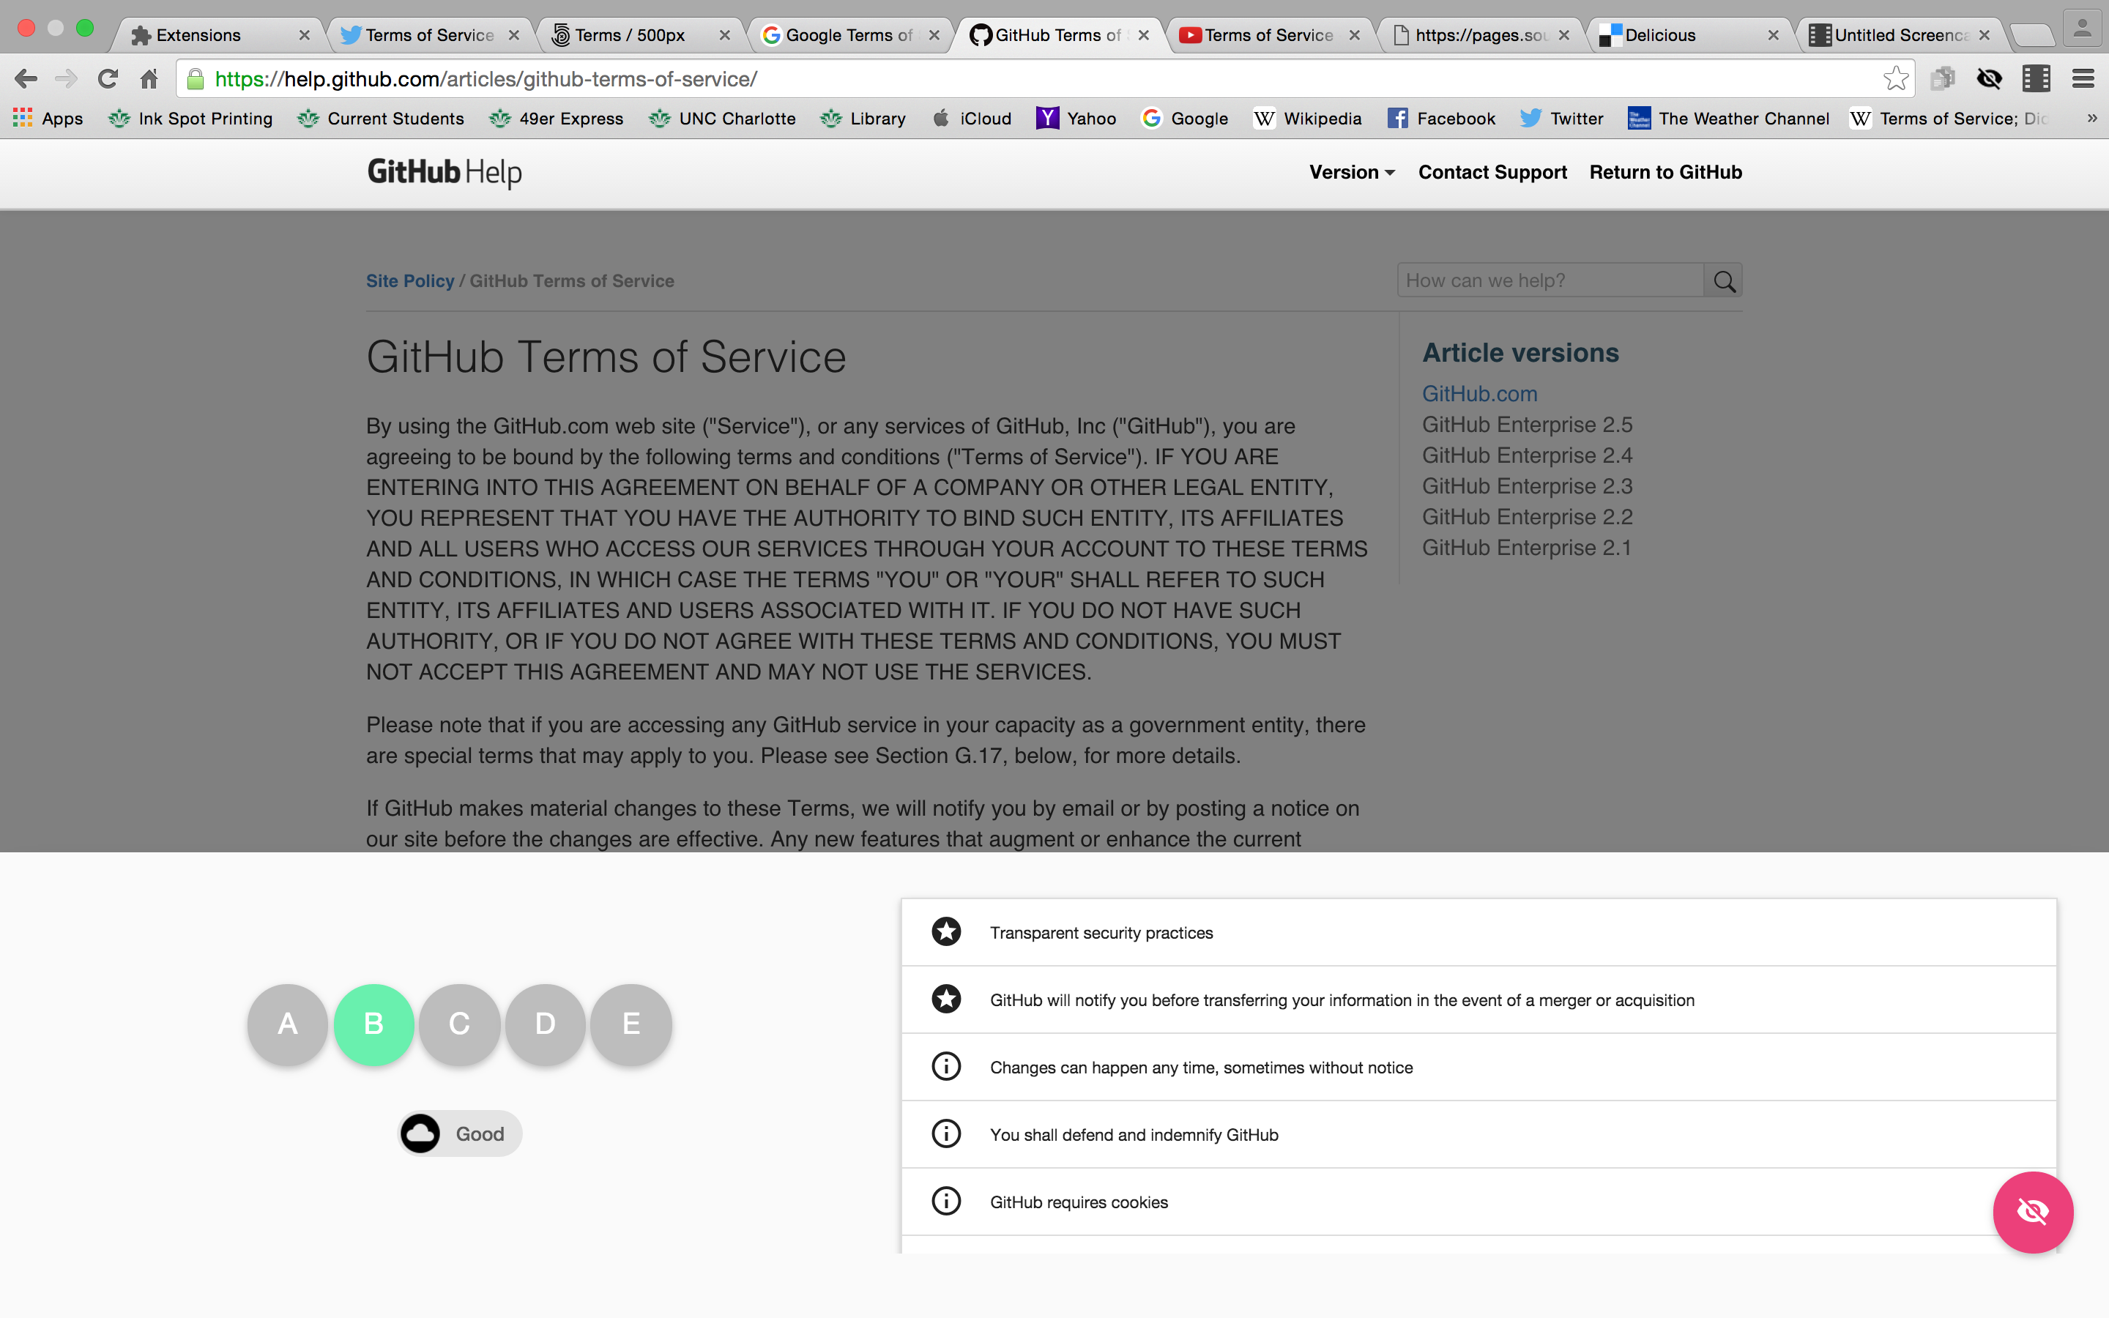Viewport: 2109px width, 1318px height.
Task: Expand hidden bookmarks overflow chevron
Action: (2091, 119)
